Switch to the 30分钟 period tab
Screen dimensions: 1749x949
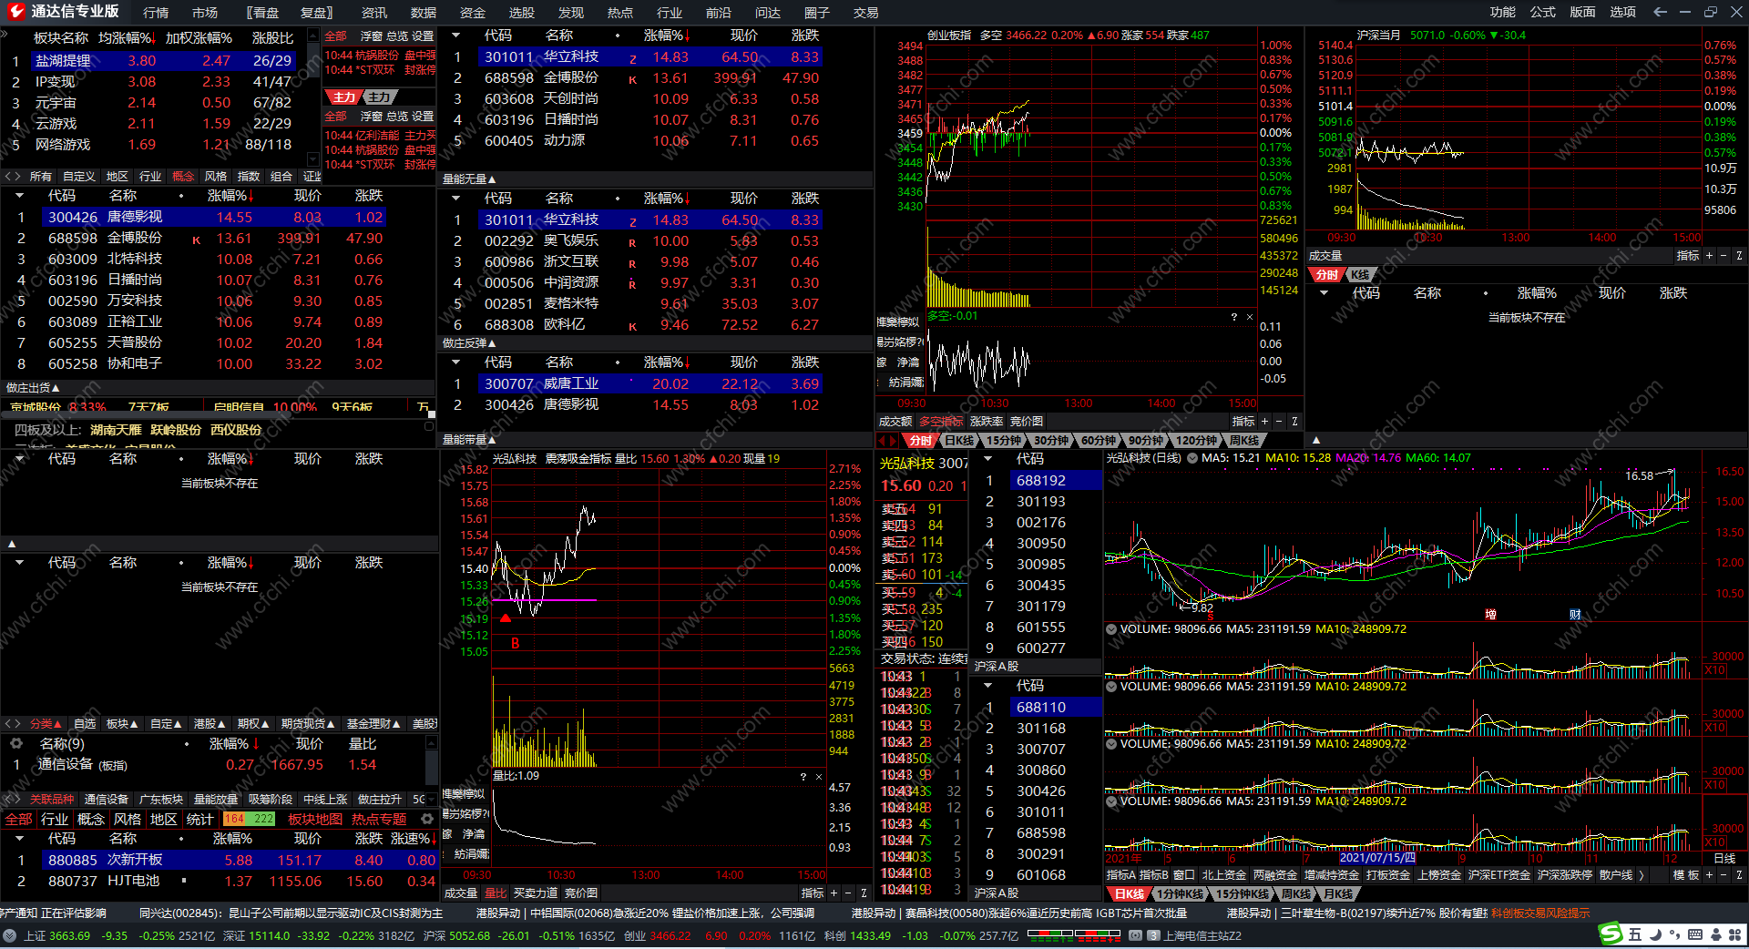1050,441
